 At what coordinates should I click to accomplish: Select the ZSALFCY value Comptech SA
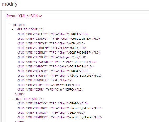pos(81,39)
